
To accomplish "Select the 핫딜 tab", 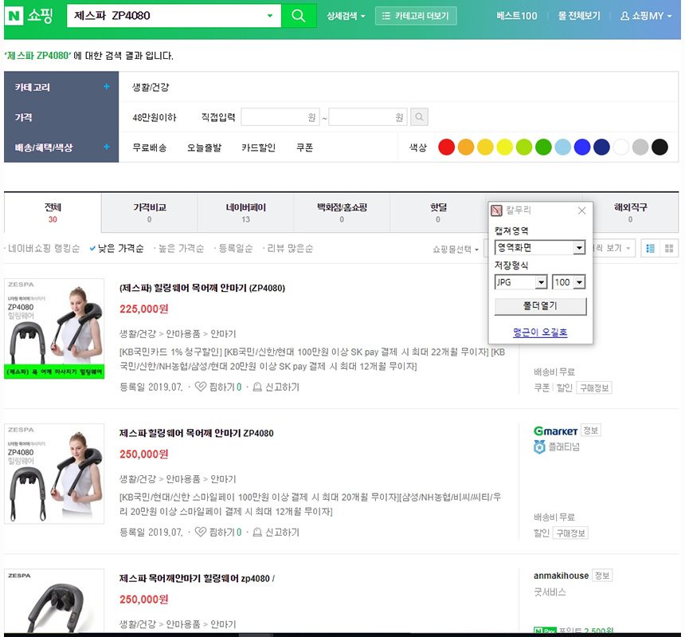I will pos(438,213).
